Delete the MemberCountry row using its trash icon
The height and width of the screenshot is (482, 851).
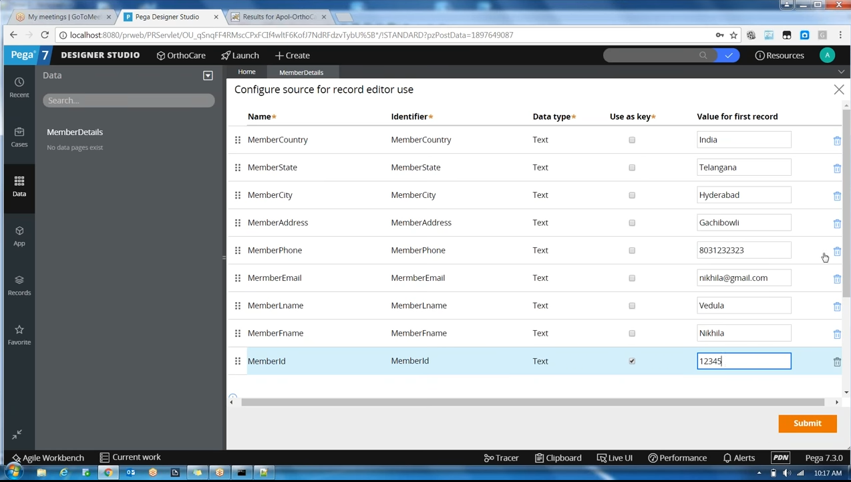(x=837, y=140)
